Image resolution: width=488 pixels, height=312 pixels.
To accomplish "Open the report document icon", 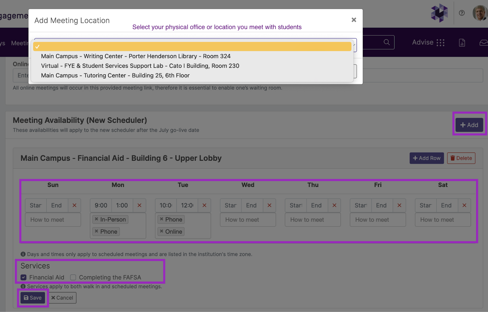I will (462, 43).
